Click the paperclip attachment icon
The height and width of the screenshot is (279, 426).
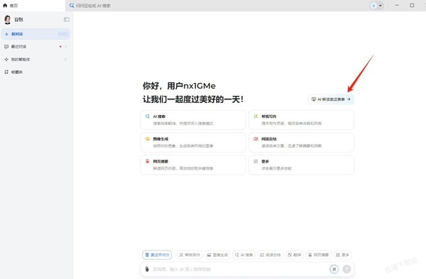pos(147,269)
